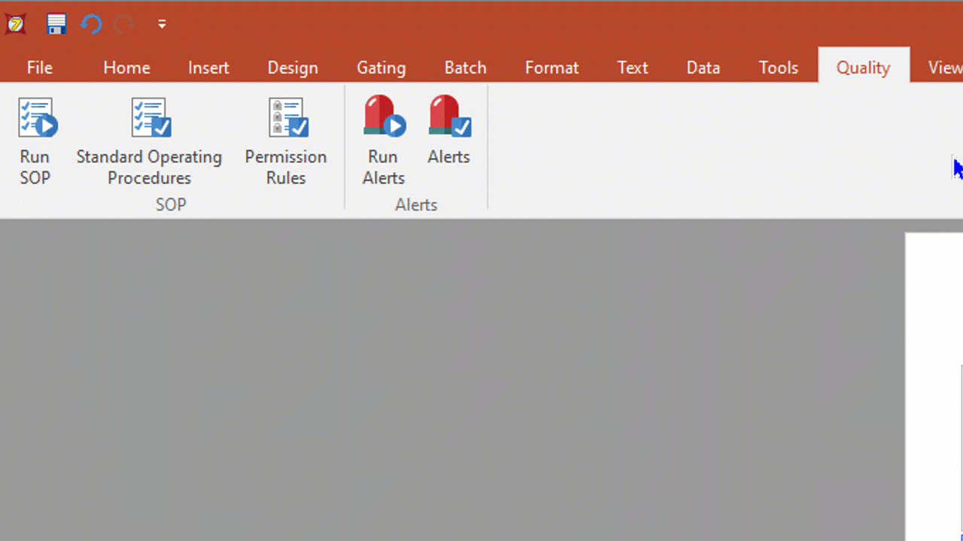
Task: Switch to the Home ribbon tab
Action: [x=126, y=68]
